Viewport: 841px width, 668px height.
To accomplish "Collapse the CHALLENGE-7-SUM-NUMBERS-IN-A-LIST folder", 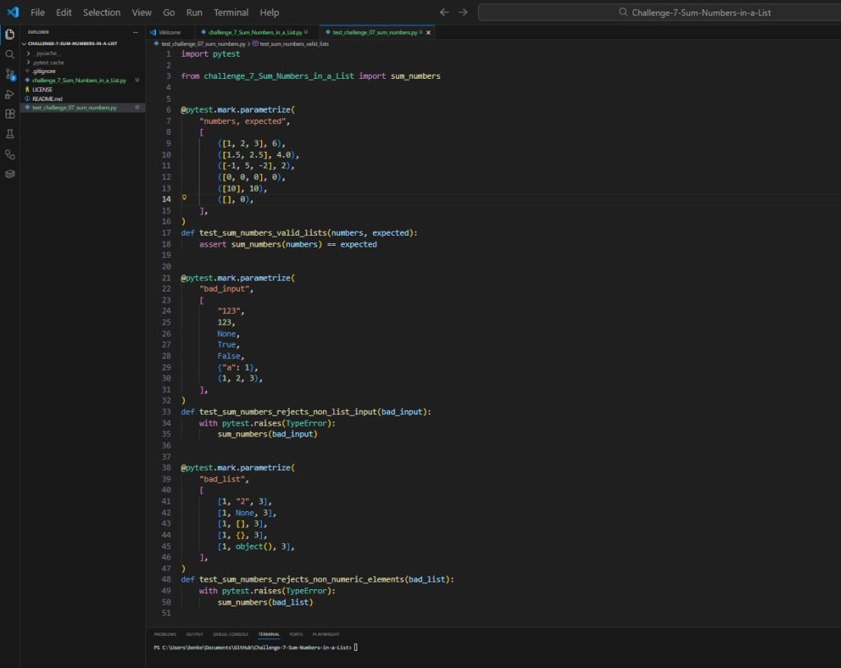I will tap(25, 44).
